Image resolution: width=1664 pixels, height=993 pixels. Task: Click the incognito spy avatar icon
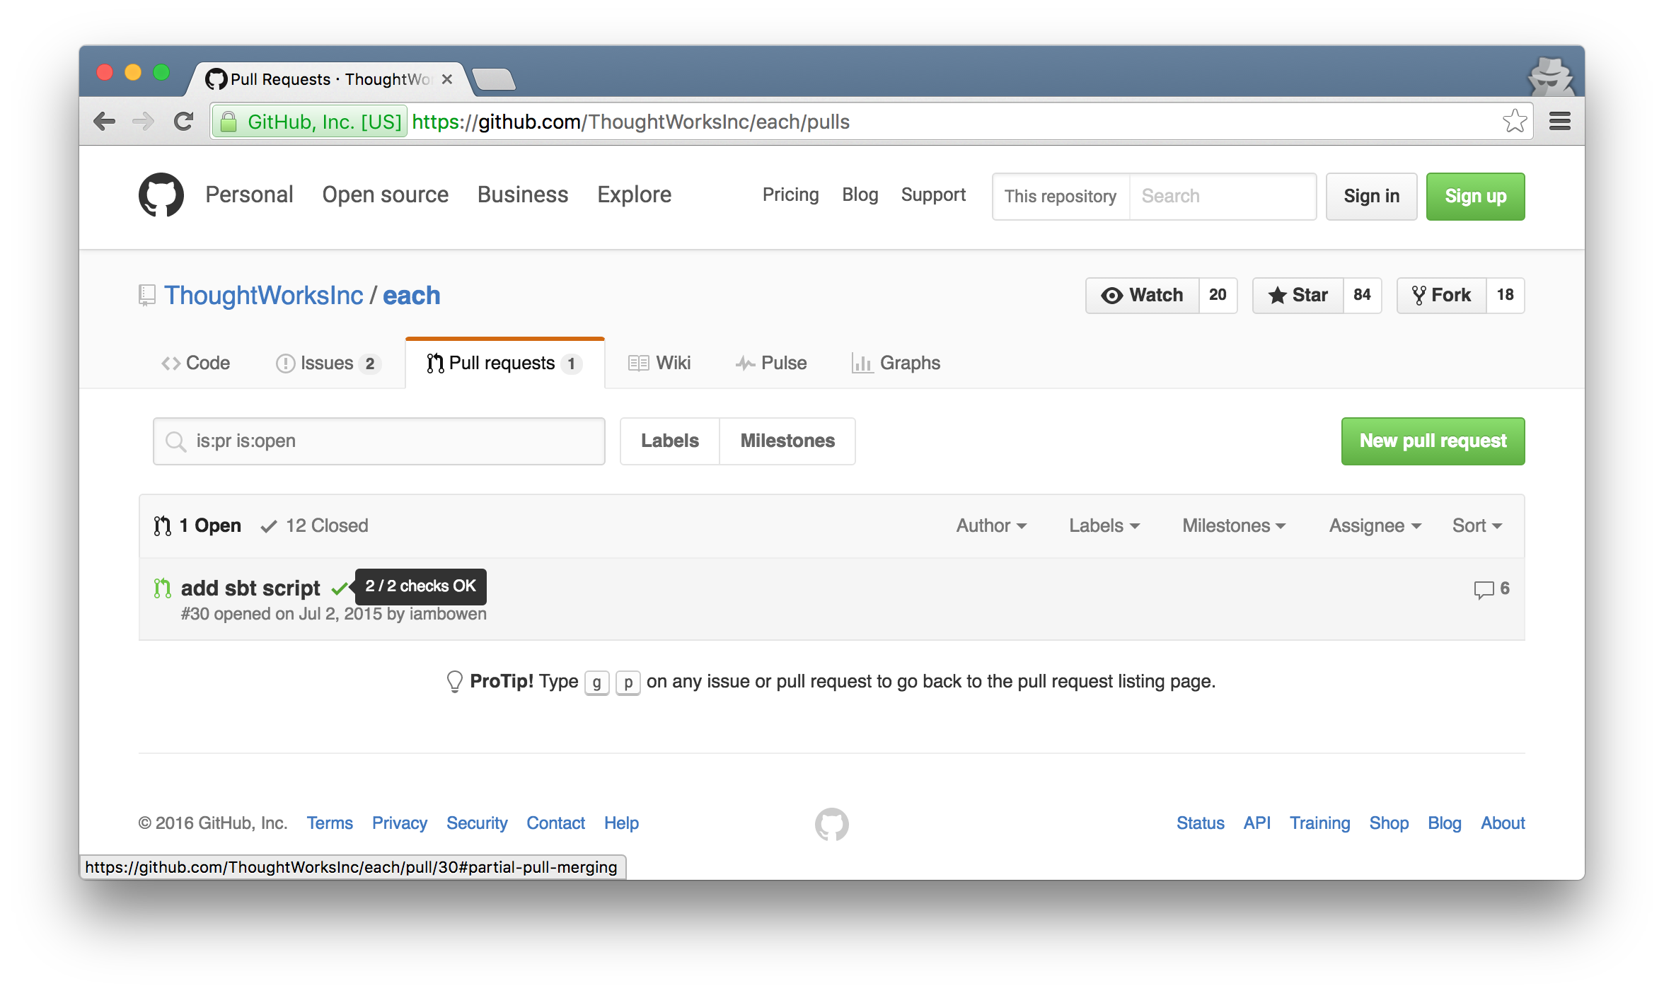[x=1551, y=76]
